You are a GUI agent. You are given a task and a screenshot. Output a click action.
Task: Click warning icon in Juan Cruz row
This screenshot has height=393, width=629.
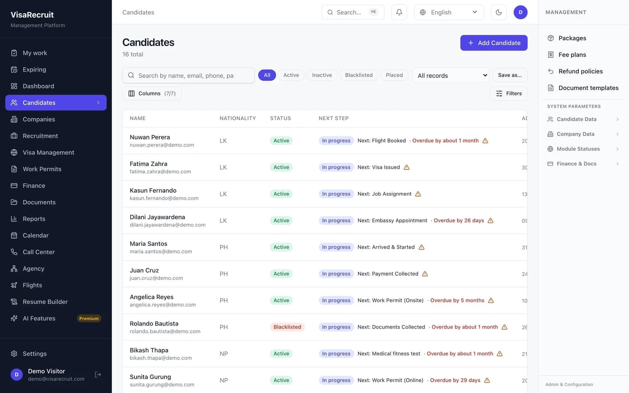coord(425,274)
